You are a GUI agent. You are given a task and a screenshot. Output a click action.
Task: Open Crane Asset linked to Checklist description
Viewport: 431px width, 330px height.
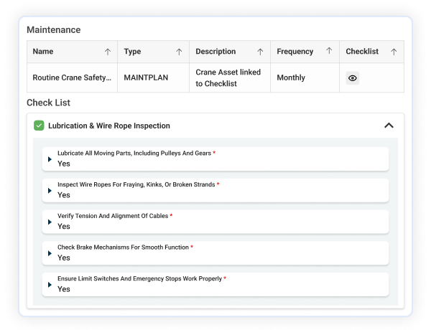click(228, 77)
